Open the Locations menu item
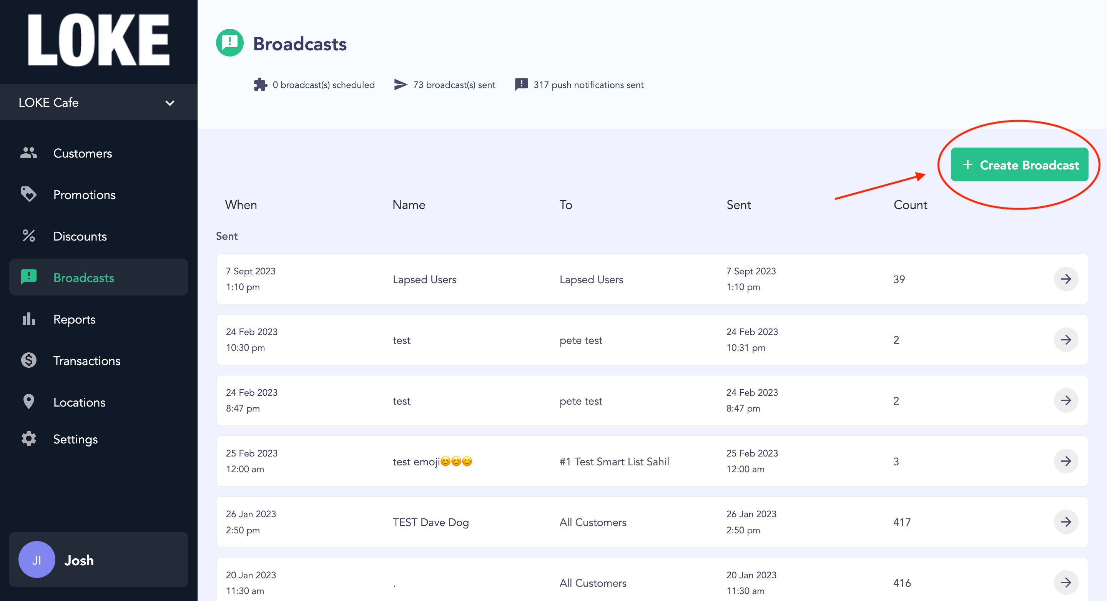The width and height of the screenshot is (1107, 601). point(99,402)
